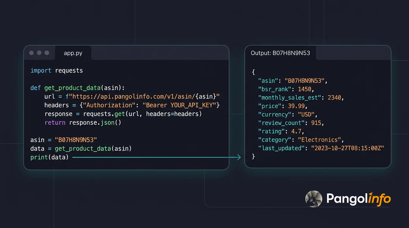Click the "asin" key in the JSON output
The height and width of the screenshot is (228, 409).
[x=268, y=80]
